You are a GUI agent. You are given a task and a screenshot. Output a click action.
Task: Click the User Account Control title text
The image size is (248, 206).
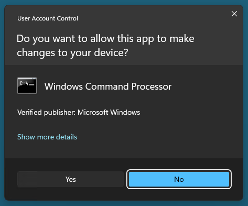point(47,19)
